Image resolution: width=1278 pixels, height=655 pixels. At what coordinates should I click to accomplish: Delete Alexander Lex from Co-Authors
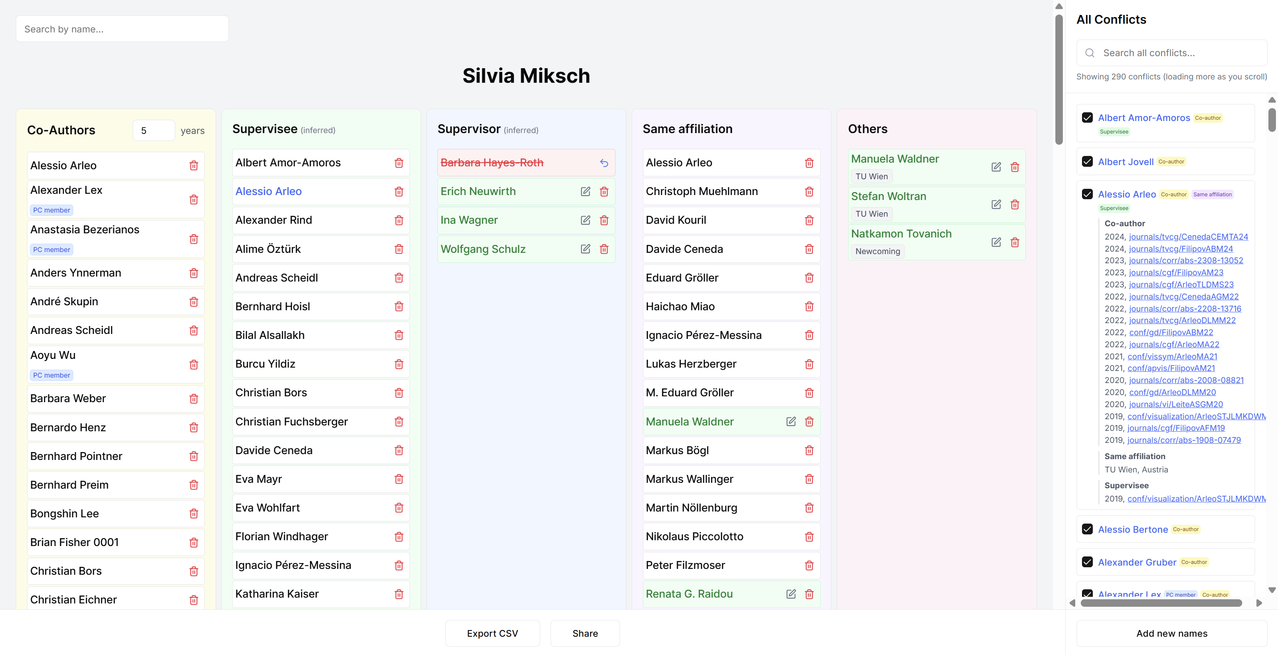point(194,199)
